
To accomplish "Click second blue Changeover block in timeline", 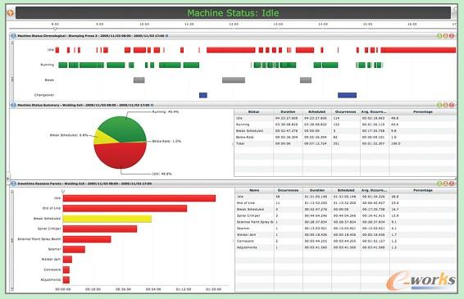I will 347,95.
